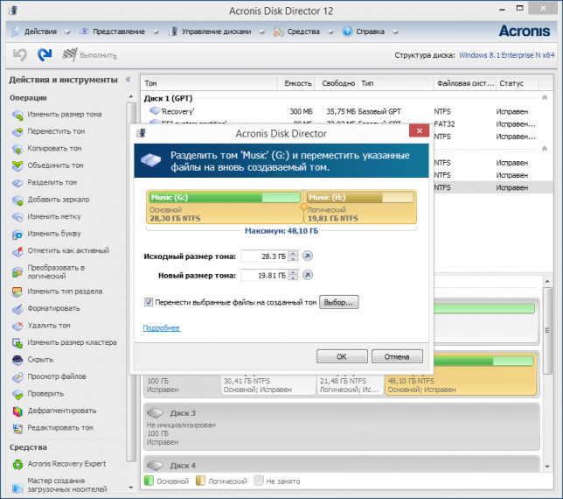Open Действия menu dropdown arrow
Image resolution: width=563 pixels, height=499 pixels.
[67, 32]
